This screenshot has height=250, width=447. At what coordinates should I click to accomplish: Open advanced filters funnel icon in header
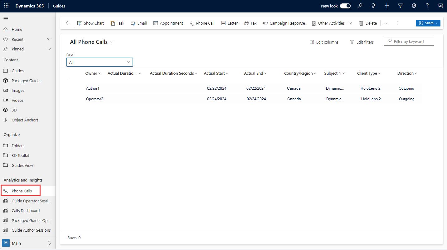(x=400, y=6)
